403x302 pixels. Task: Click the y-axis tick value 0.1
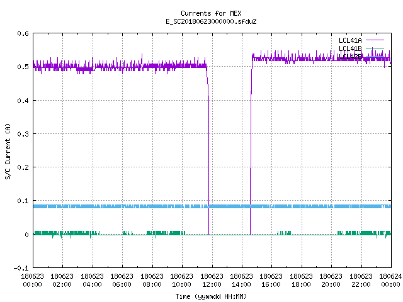[23, 201]
